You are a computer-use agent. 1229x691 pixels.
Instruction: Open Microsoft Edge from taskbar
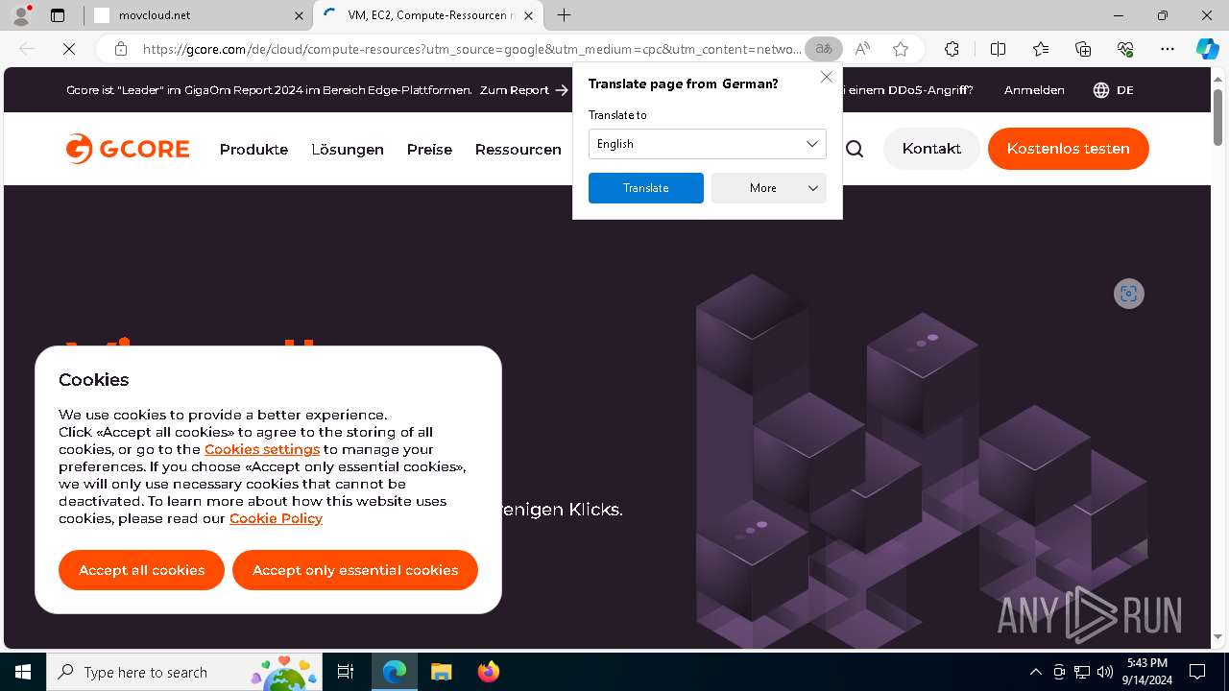(395, 672)
